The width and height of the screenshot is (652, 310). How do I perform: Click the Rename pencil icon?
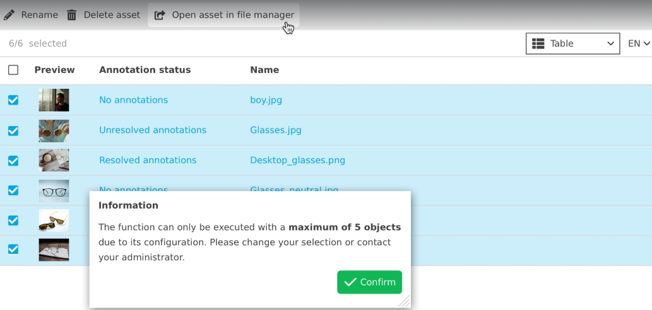[x=9, y=14]
